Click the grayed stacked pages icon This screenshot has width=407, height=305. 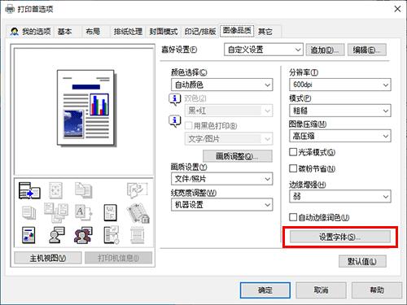coord(28,212)
